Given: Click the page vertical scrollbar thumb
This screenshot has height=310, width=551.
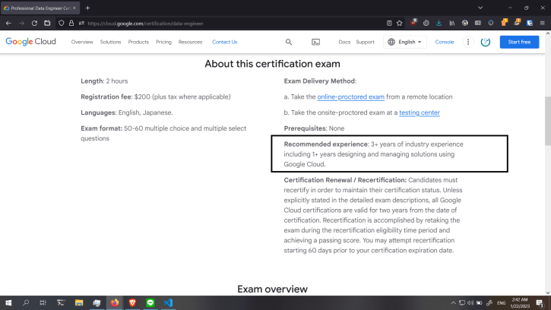Looking at the screenshot, I should click(548, 121).
